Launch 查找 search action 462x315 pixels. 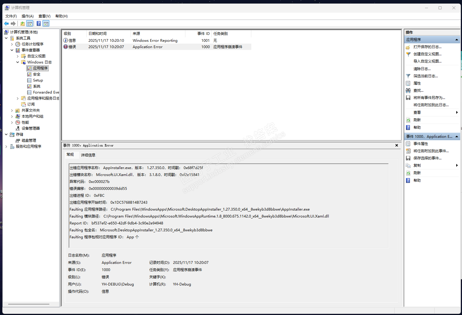coord(418,91)
